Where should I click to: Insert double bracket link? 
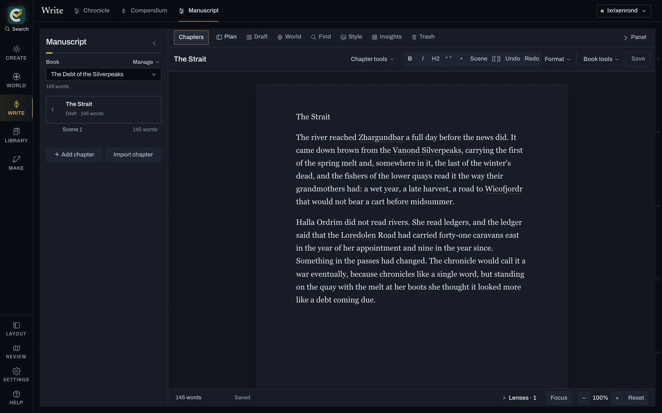tap(496, 59)
